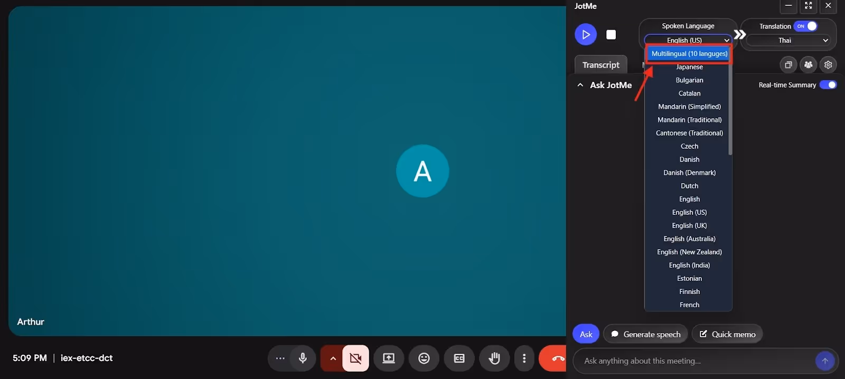Click the Ask button

pos(586,334)
